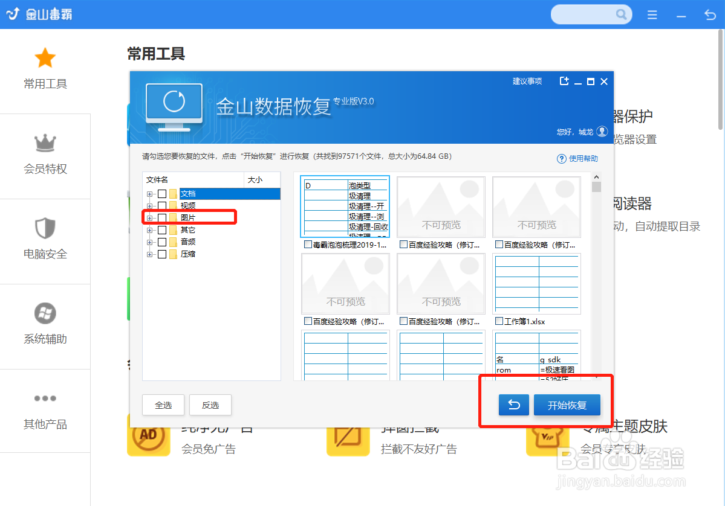Expand the 文档 folder tree node
The image size is (725, 506).
point(149,193)
